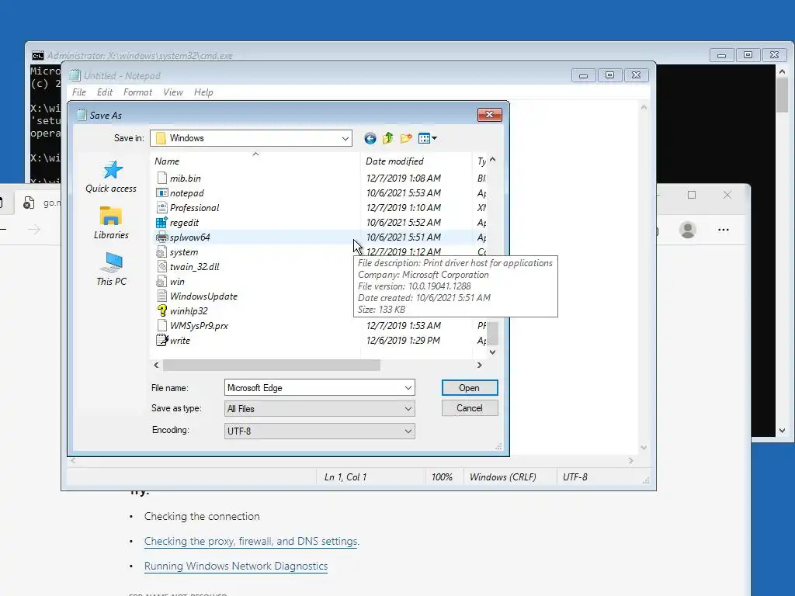Click the Edge tab page icon
The width and height of the screenshot is (795, 596).
pyautogui.click(x=29, y=203)
